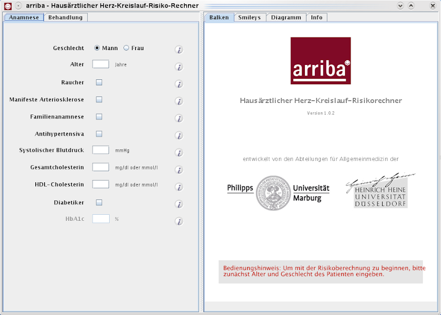Open info icon for Alter
This screenshot has width=441, height=315.
coord(179,67)
